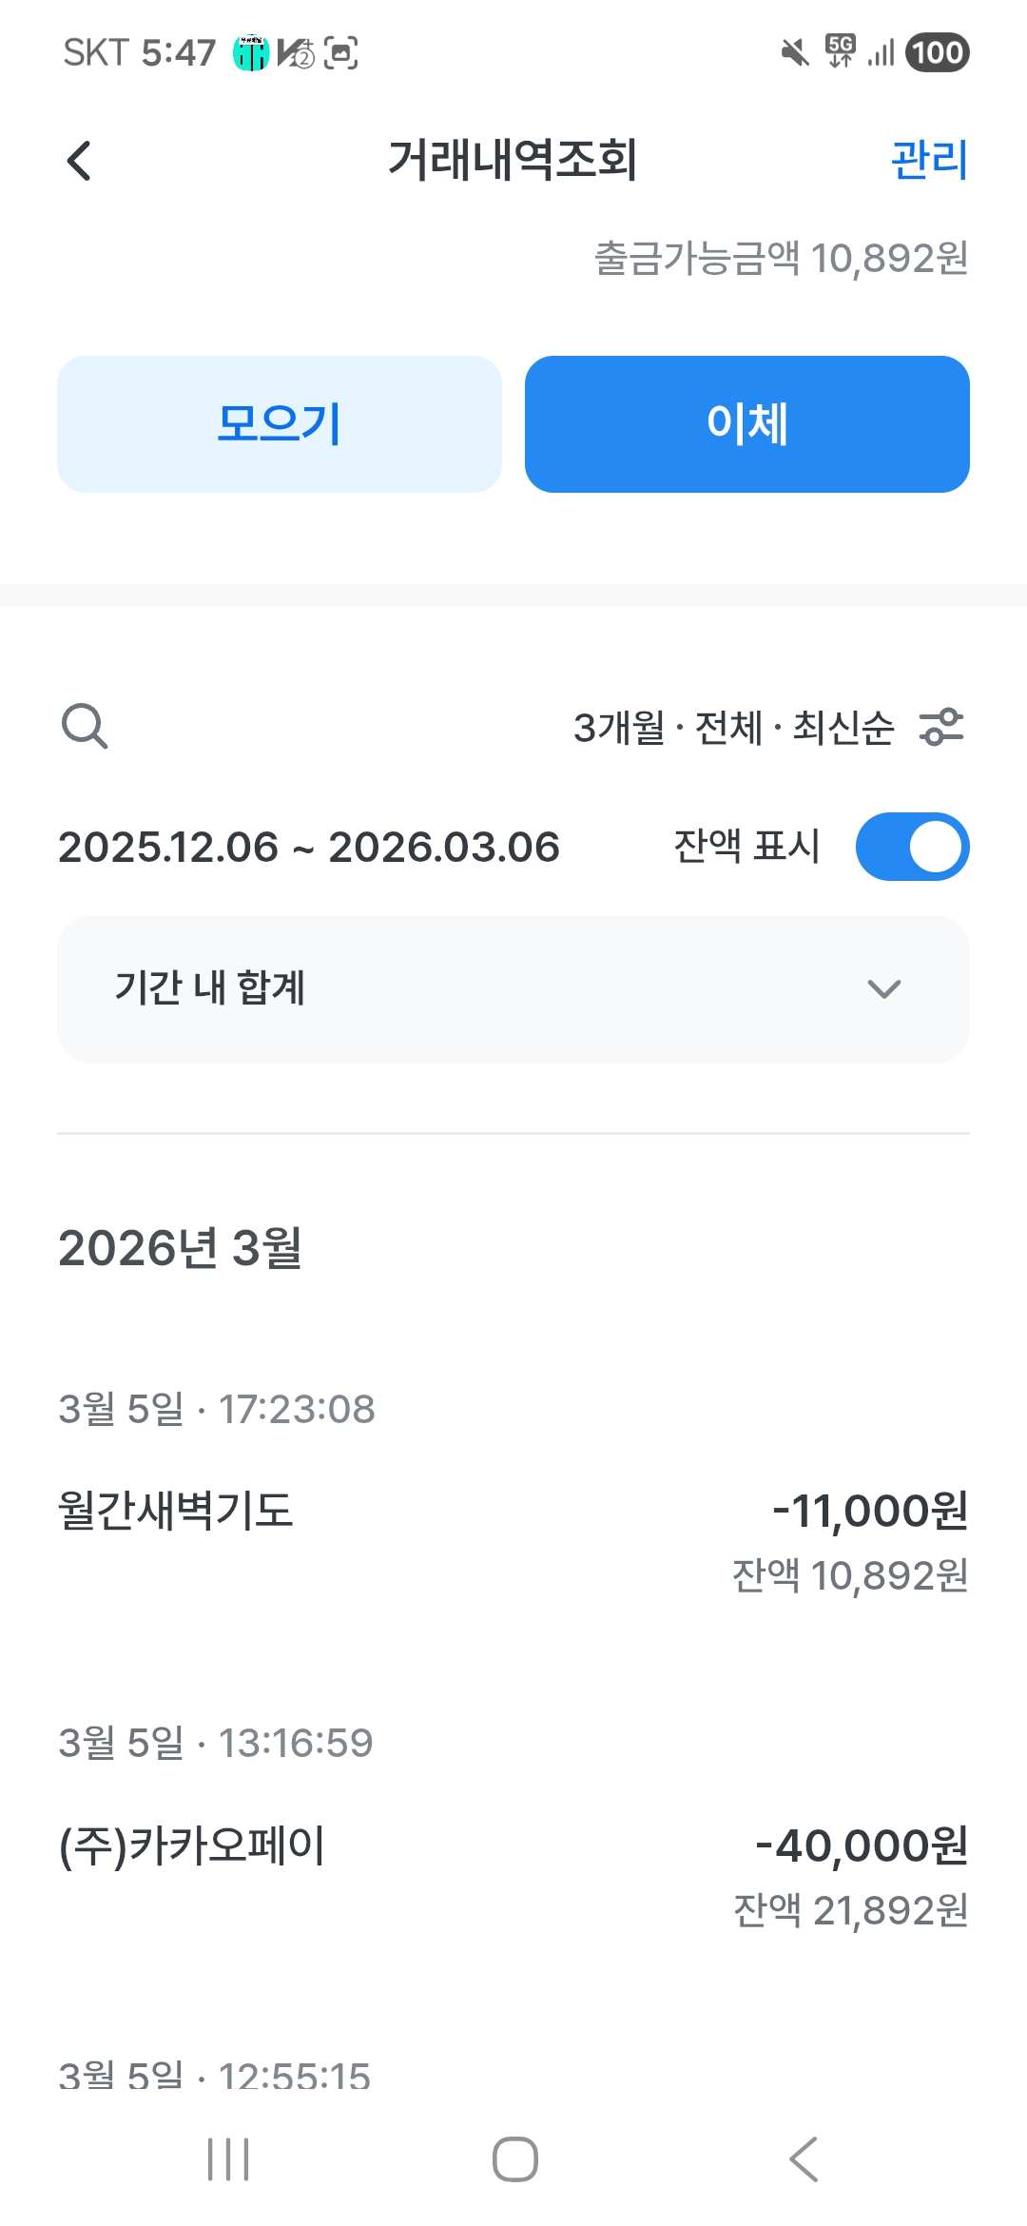This screenshot has height=2226, width=1027.
Task: Tap the 출금가능금액 10,892원 text
Action: tap(781, 258)
